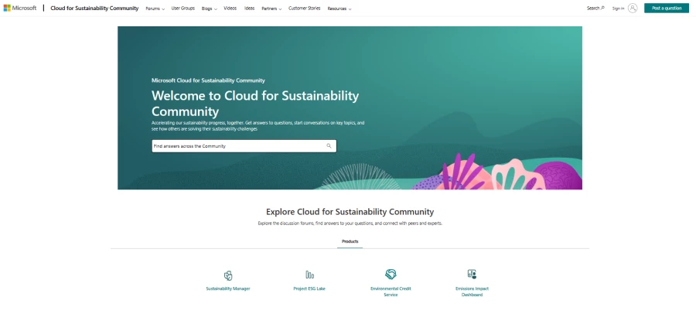This screenshot has width=696, height=314.
Task: Open the User Groups menu item
Action: (183, 9)
